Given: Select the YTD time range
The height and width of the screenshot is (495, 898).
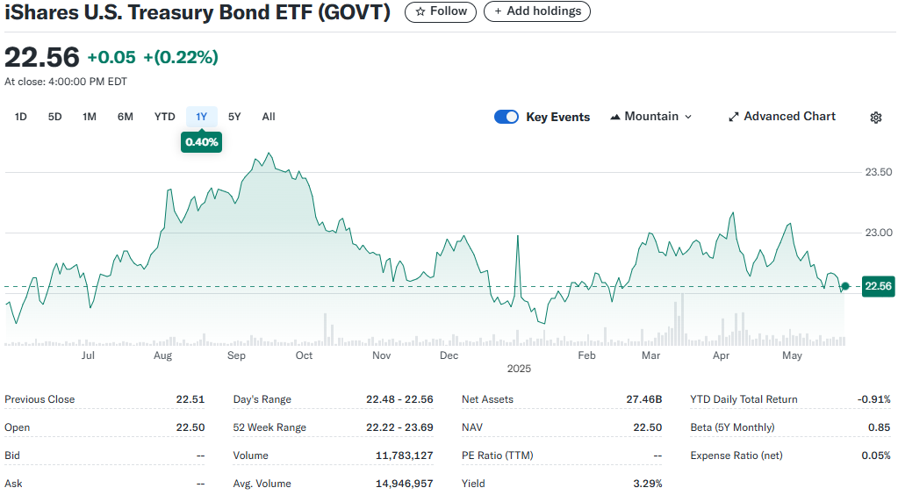Looking at the screenshot, I should tap(165, 117).
